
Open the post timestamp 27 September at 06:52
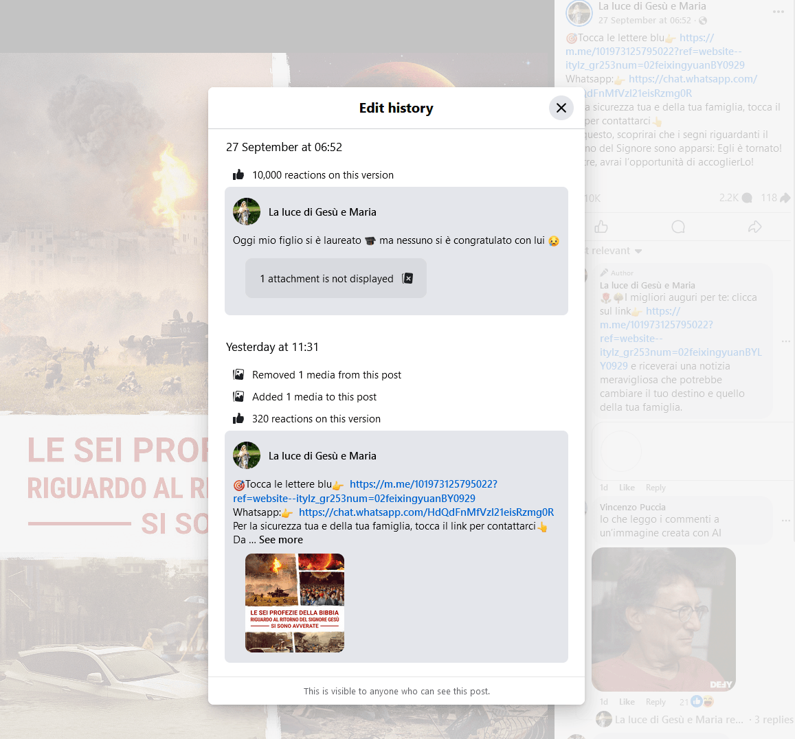pos(645,21)
